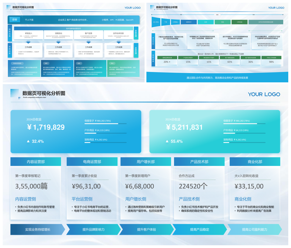Click the 224520个 value
The image size is (291, 248).
[193, 186]
